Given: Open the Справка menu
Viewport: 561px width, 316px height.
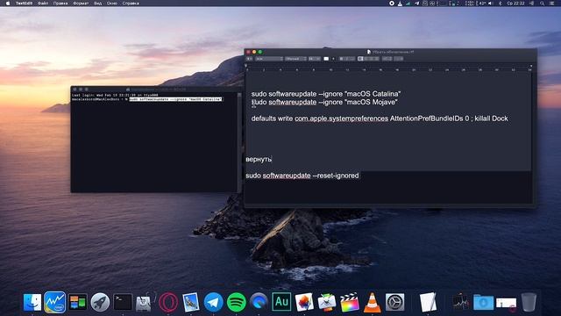Looking at the screenshot, I should [131, 4].
